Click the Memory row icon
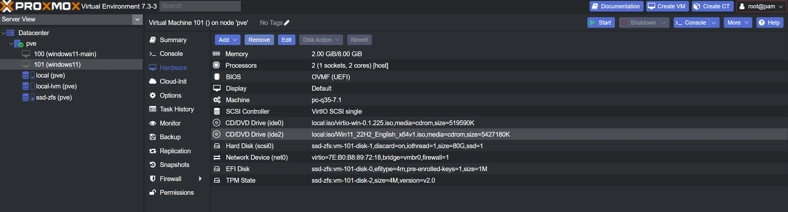The image size is (788, 212). (217, 54)
